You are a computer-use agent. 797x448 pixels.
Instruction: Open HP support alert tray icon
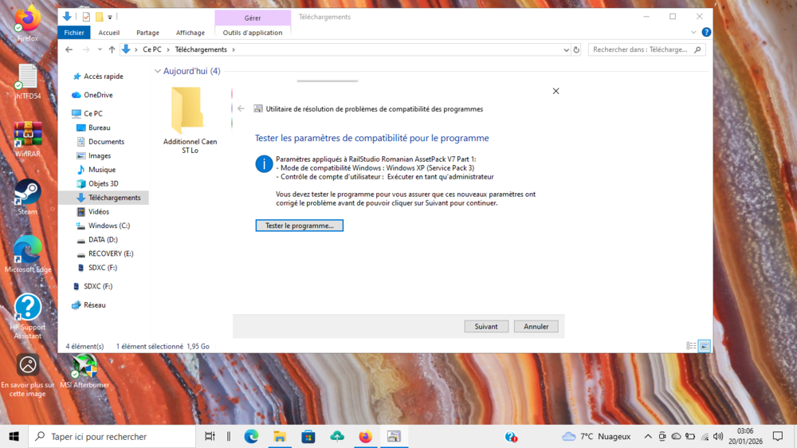(511, 437)
